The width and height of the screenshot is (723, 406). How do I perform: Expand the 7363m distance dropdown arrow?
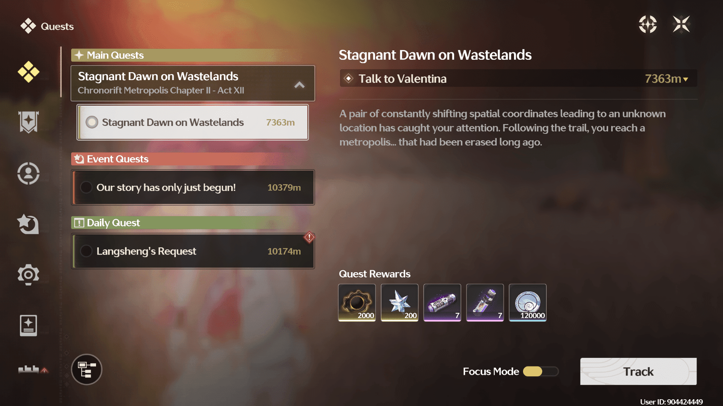[686, 79]
